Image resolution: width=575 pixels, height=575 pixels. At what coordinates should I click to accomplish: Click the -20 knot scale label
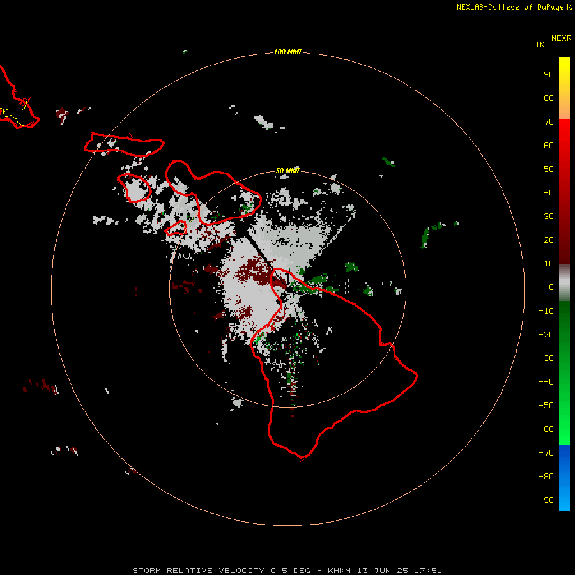[x=546, y=335]
